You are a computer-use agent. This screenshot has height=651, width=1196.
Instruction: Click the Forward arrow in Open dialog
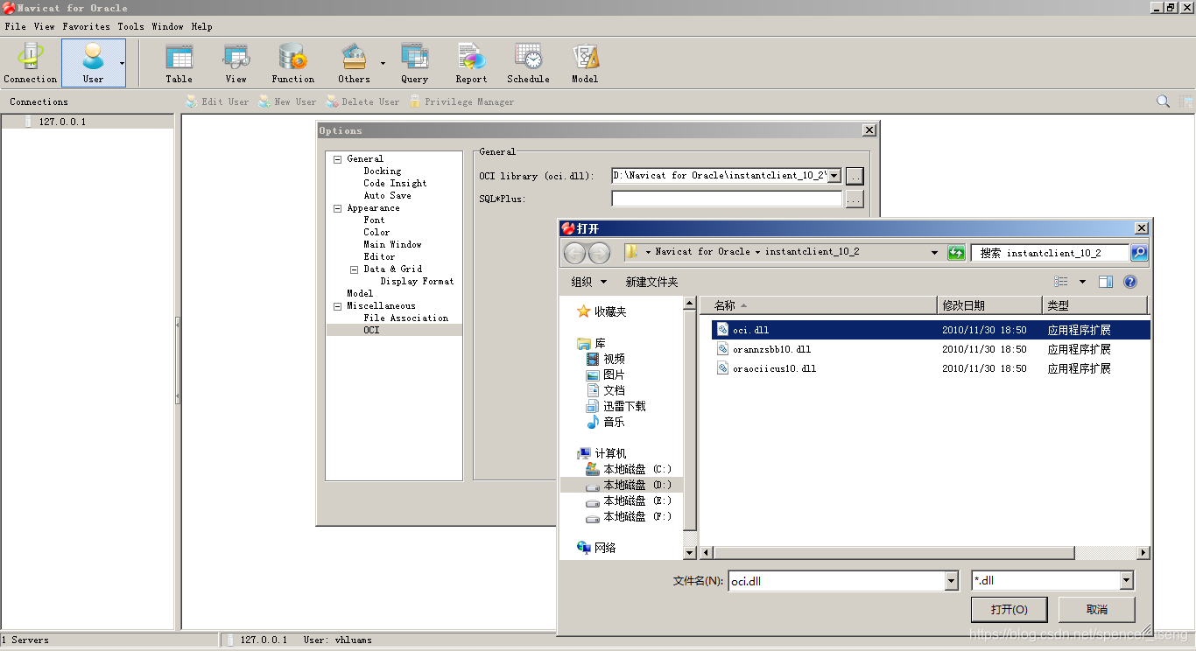coord(599,253)
